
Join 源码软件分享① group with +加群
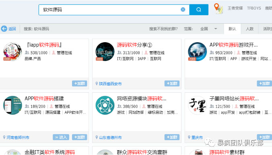[172, 84]
